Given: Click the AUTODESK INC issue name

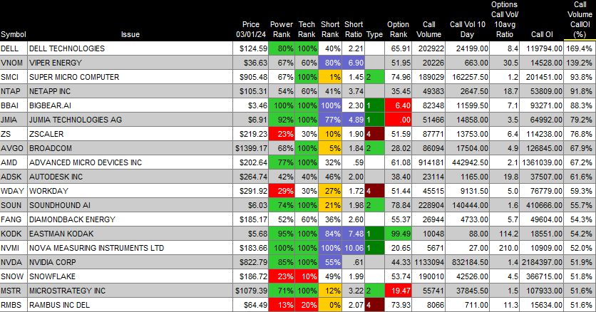Looking at the screenshot, I should tap(56, 177).
